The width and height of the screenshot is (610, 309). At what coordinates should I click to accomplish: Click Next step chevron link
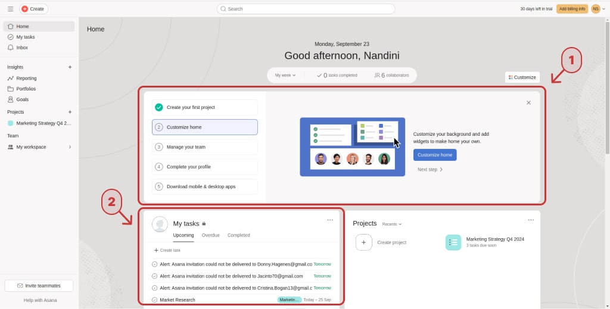point(430,170)
